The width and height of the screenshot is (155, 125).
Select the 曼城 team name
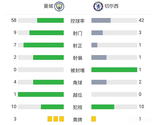click(48, 6)
